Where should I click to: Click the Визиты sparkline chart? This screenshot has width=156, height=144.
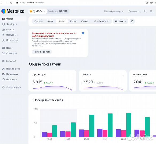[103, 88]
